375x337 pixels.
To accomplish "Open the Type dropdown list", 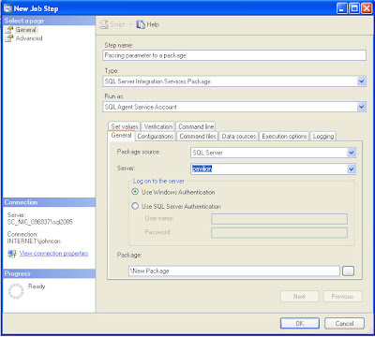I will pos(361,81).
